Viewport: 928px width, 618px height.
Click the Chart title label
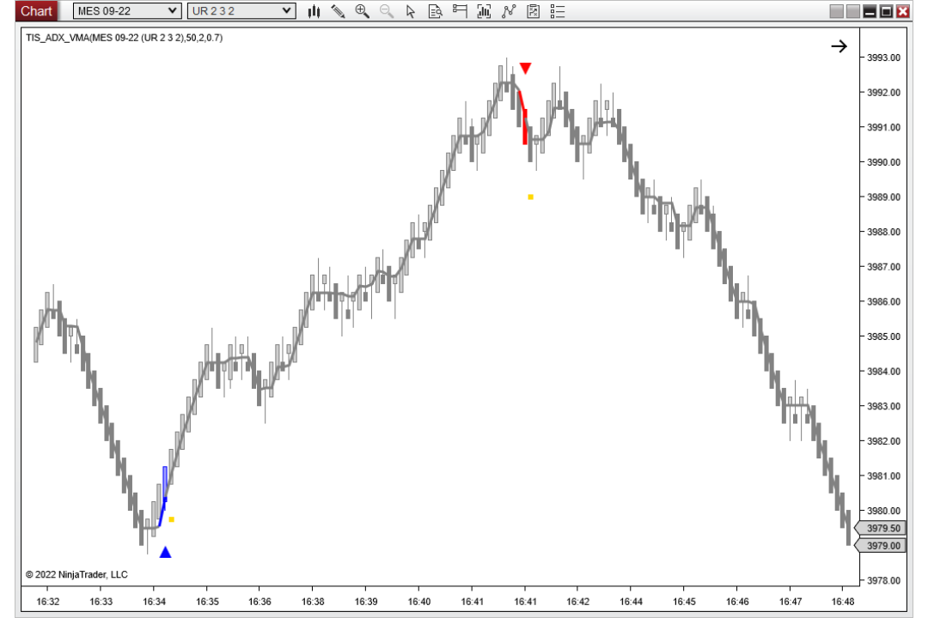click(36, 10)
